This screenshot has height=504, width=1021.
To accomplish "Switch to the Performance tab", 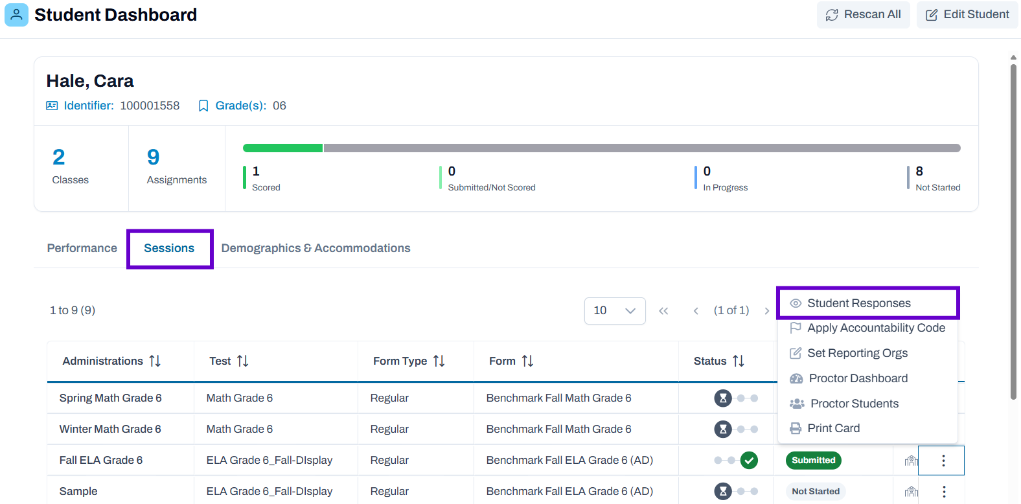I will (x=82, y=248).
